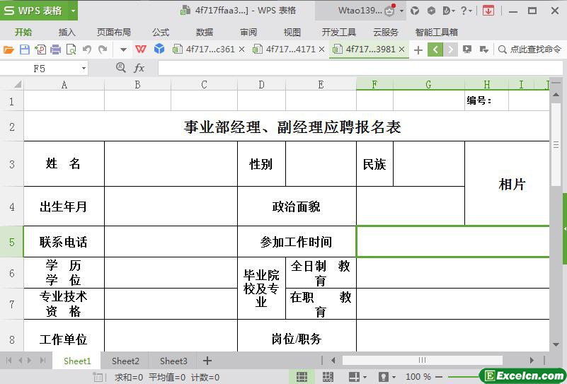Screen dimensions: 567x384
Task: Switch to normal view in status bar
Action: click(302, 377)
